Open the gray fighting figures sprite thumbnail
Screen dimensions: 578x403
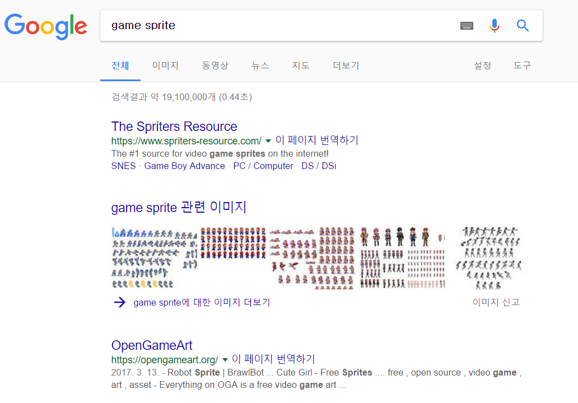pos(488,258)
